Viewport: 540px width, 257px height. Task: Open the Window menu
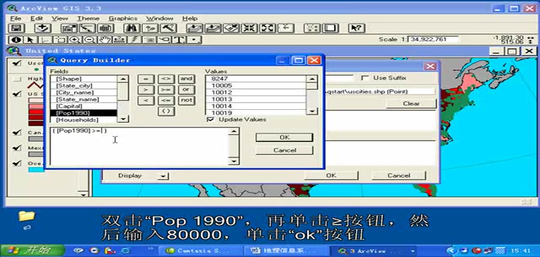tap(159, 19)
